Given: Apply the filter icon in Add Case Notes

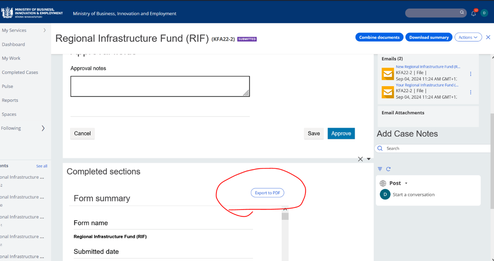Looking at the screenshot, I should [x=380, y=169].
